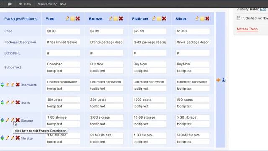Click the pencil edit icon for Silver package
This screenshot has width=268, height=151.
[197, 18]
